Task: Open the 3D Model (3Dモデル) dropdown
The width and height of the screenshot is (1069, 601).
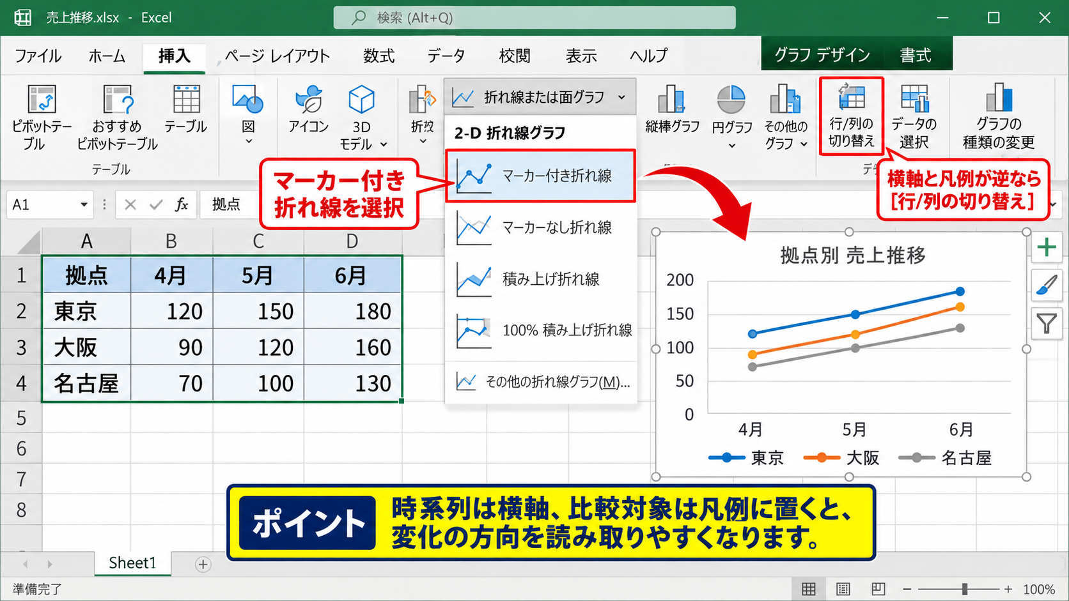Action: click(x=363, y=118)
